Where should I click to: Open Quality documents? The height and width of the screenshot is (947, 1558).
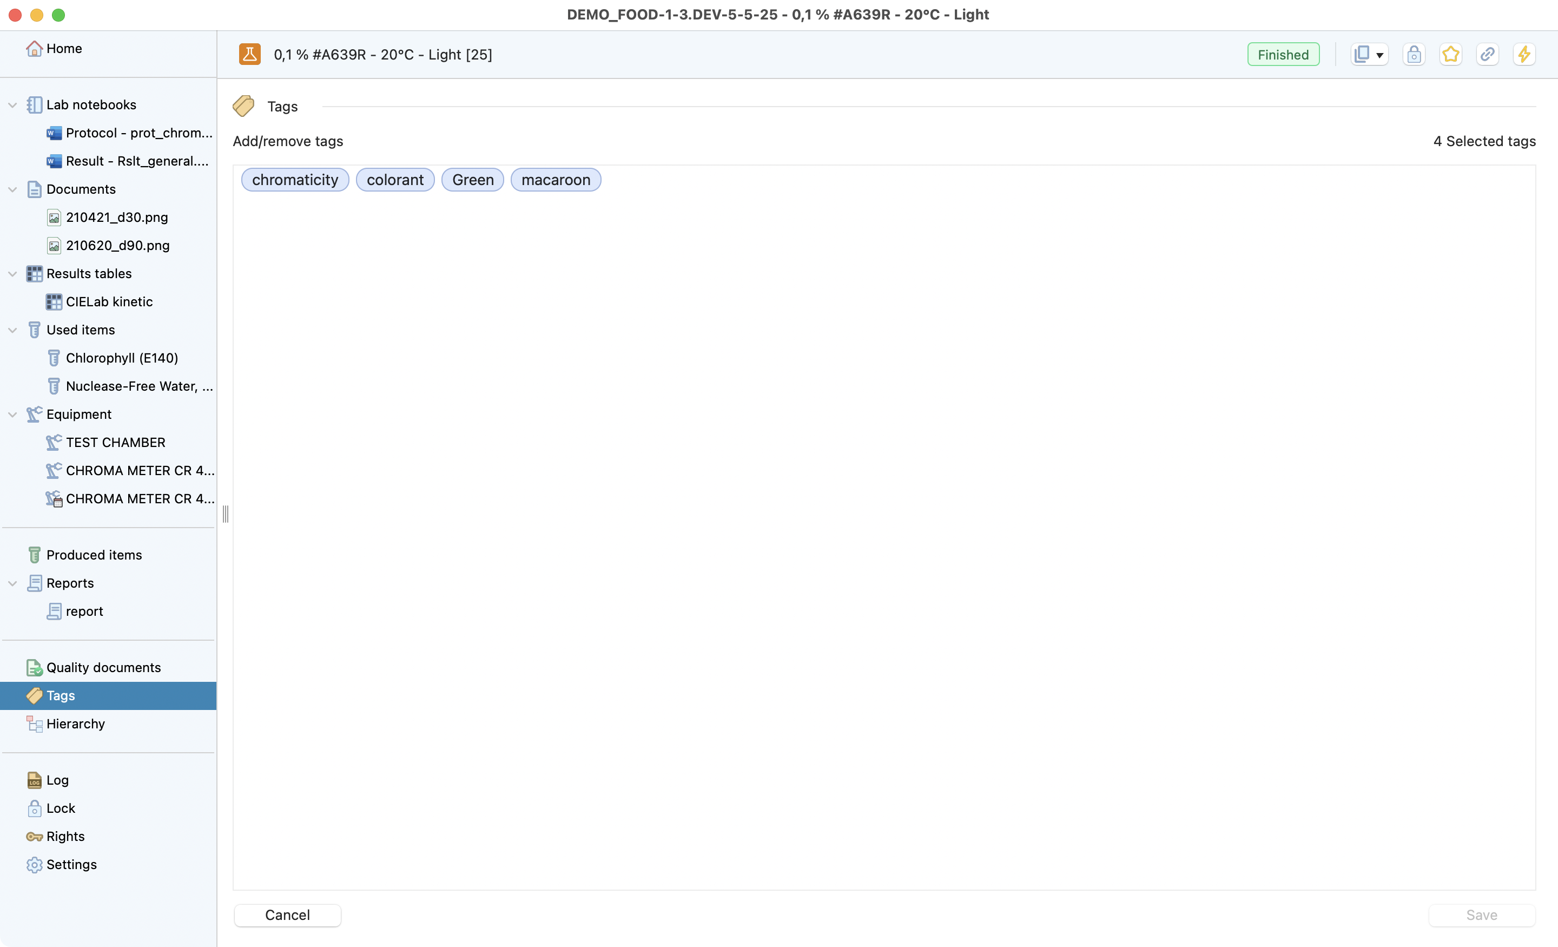103,667
